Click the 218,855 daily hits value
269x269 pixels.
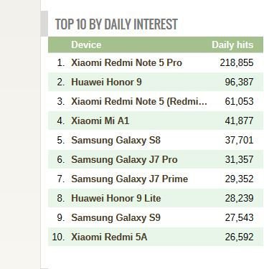(x=237, y=63)
